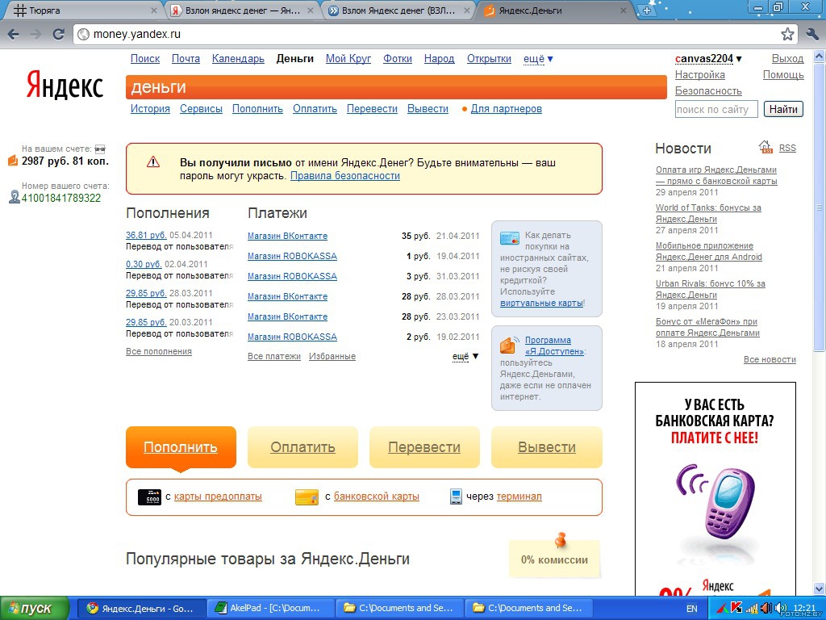Open the Правила безопасности link
826x620 pixels.
click(345, 175)
